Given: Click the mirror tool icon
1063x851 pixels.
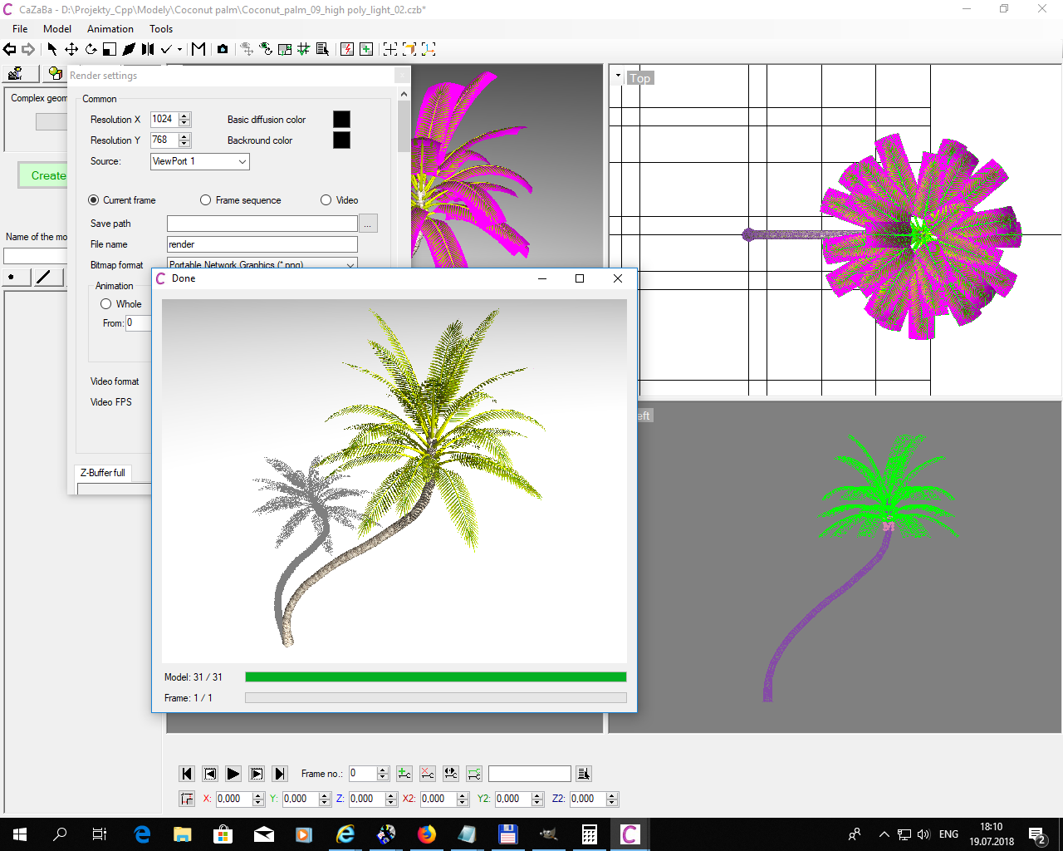Looking at the screenshot, I should [x=148, y=49].
